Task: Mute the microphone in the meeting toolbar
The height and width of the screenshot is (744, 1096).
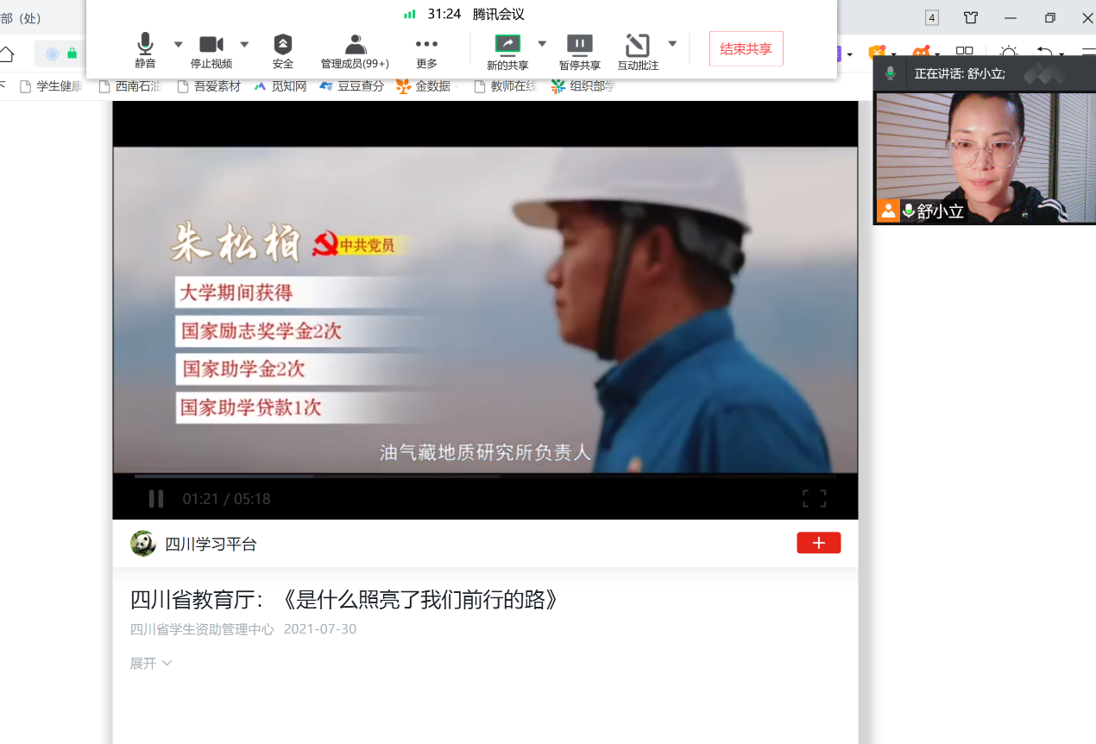Action: coord(145,50)
